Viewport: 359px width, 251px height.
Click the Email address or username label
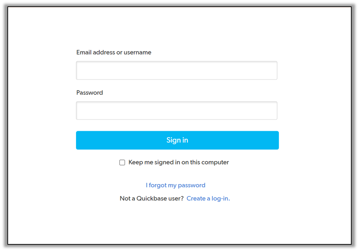point(114,52)
